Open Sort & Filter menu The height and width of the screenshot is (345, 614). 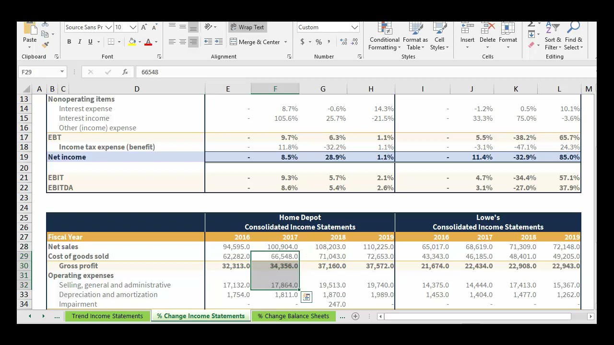coord(553,36)
